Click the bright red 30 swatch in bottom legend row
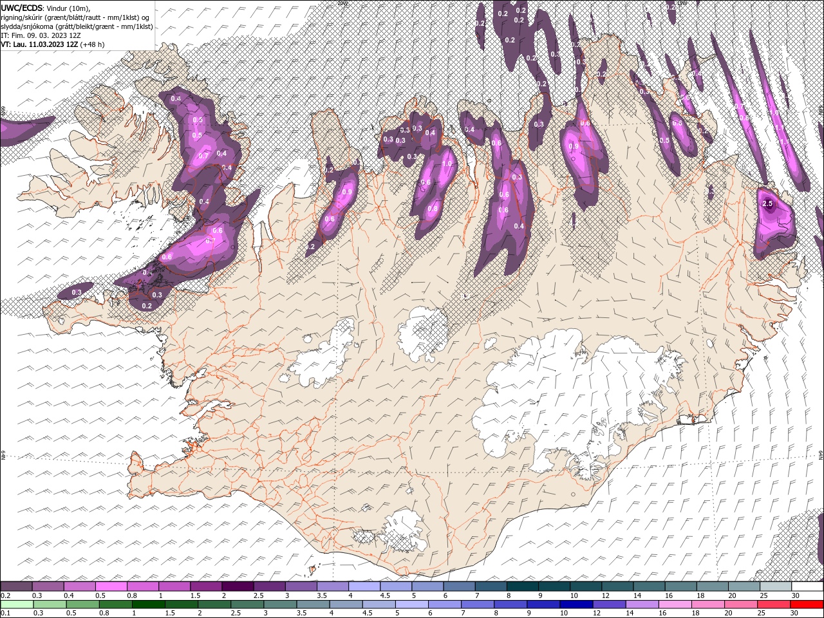824x618 pixels. tap(807, 604)
